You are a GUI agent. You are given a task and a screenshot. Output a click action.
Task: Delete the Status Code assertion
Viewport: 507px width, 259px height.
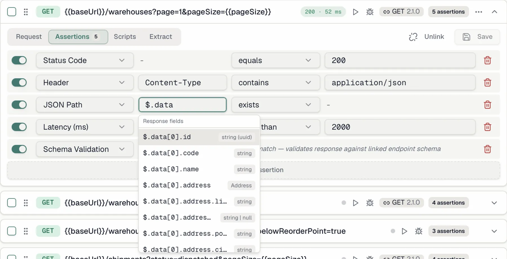(x=488, y=60)
